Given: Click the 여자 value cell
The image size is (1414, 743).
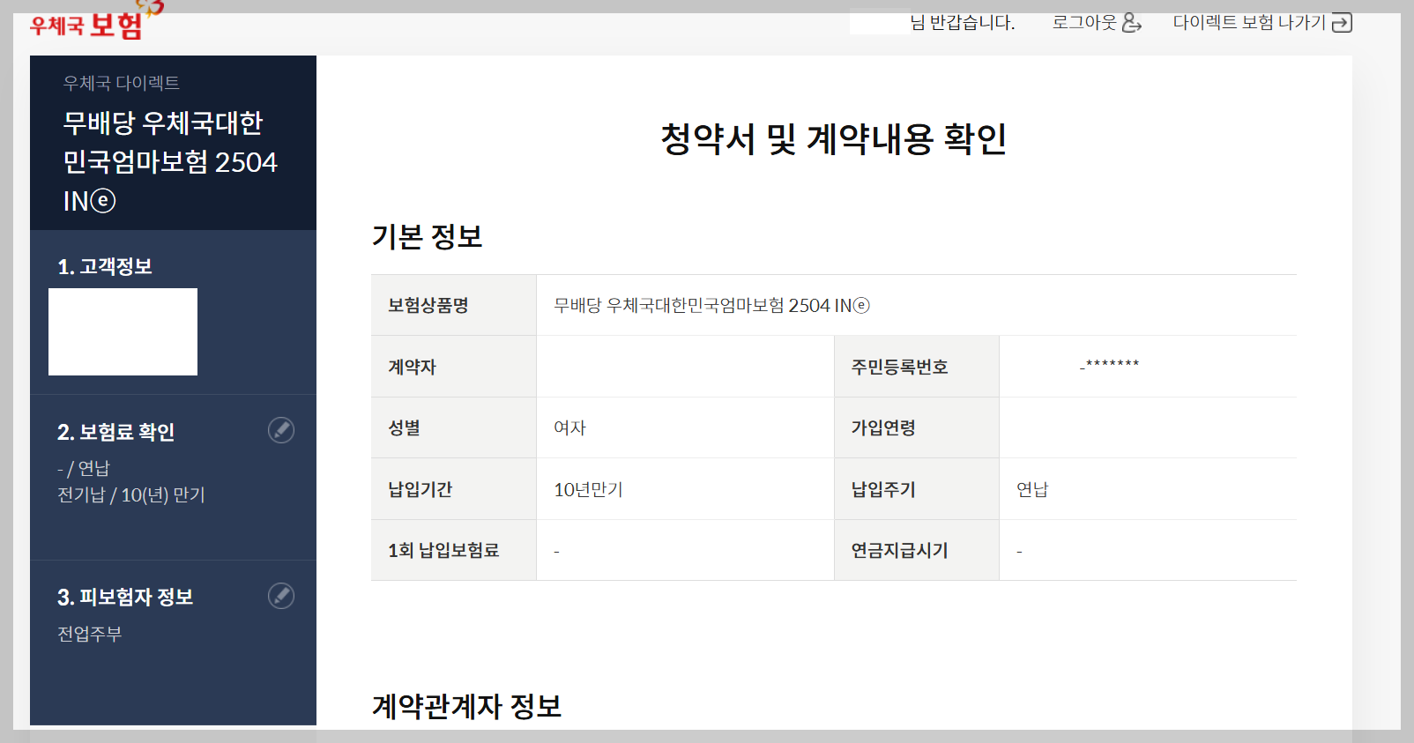Looking at the screenshot, I should (685, 427).
